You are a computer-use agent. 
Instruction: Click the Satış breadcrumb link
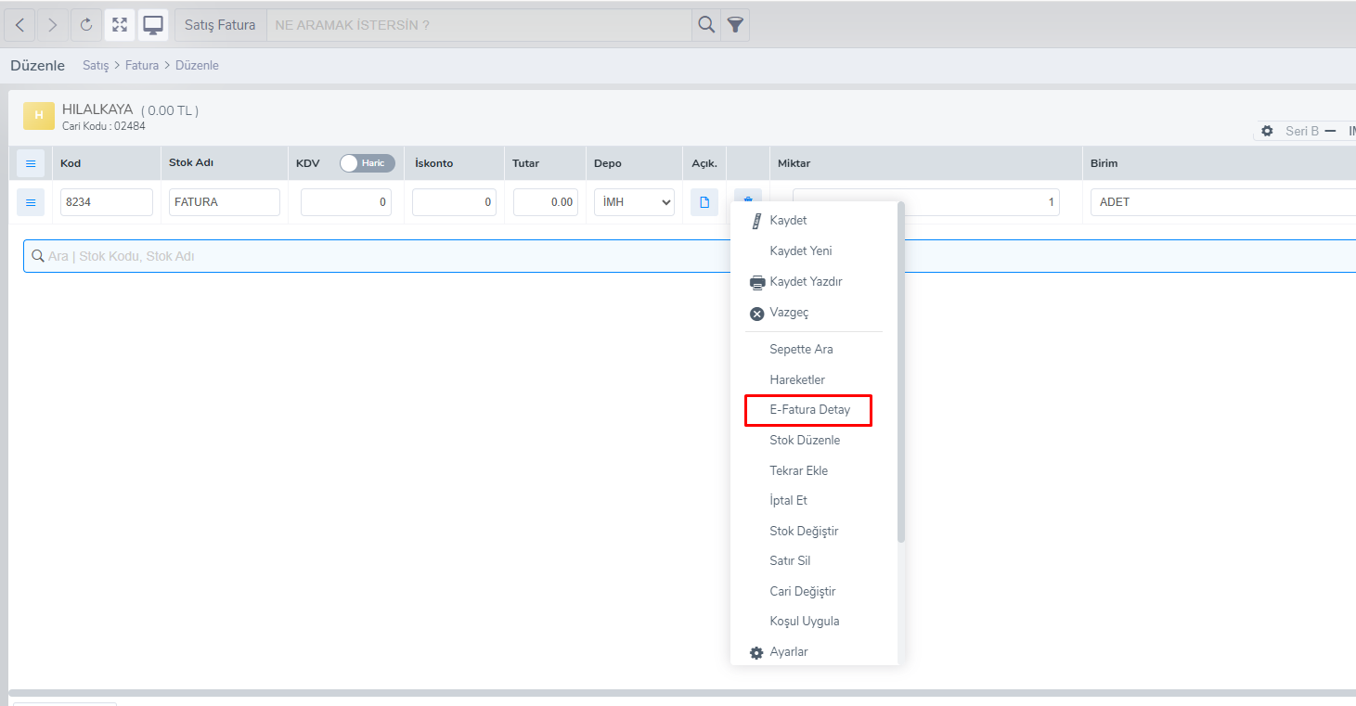96,66
